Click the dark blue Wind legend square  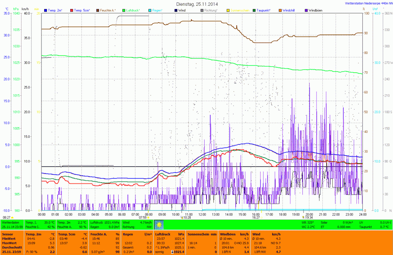point(176,10)
